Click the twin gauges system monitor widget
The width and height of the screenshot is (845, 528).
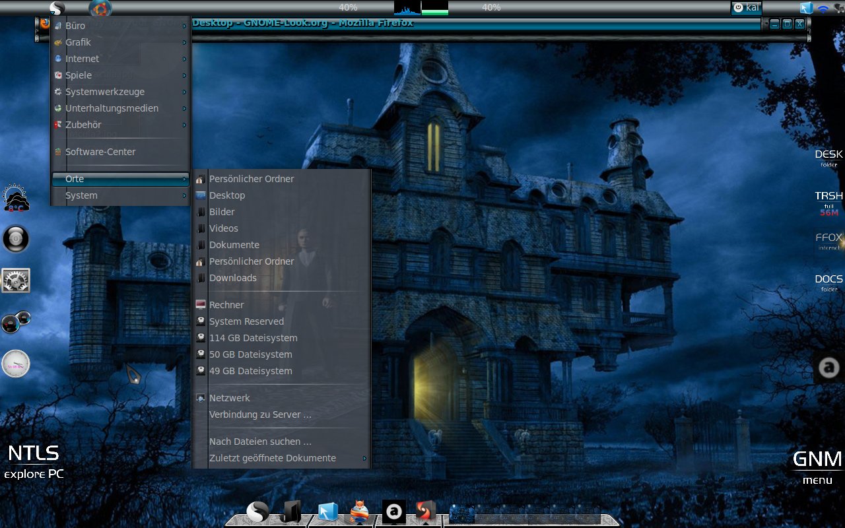(16, 322)
